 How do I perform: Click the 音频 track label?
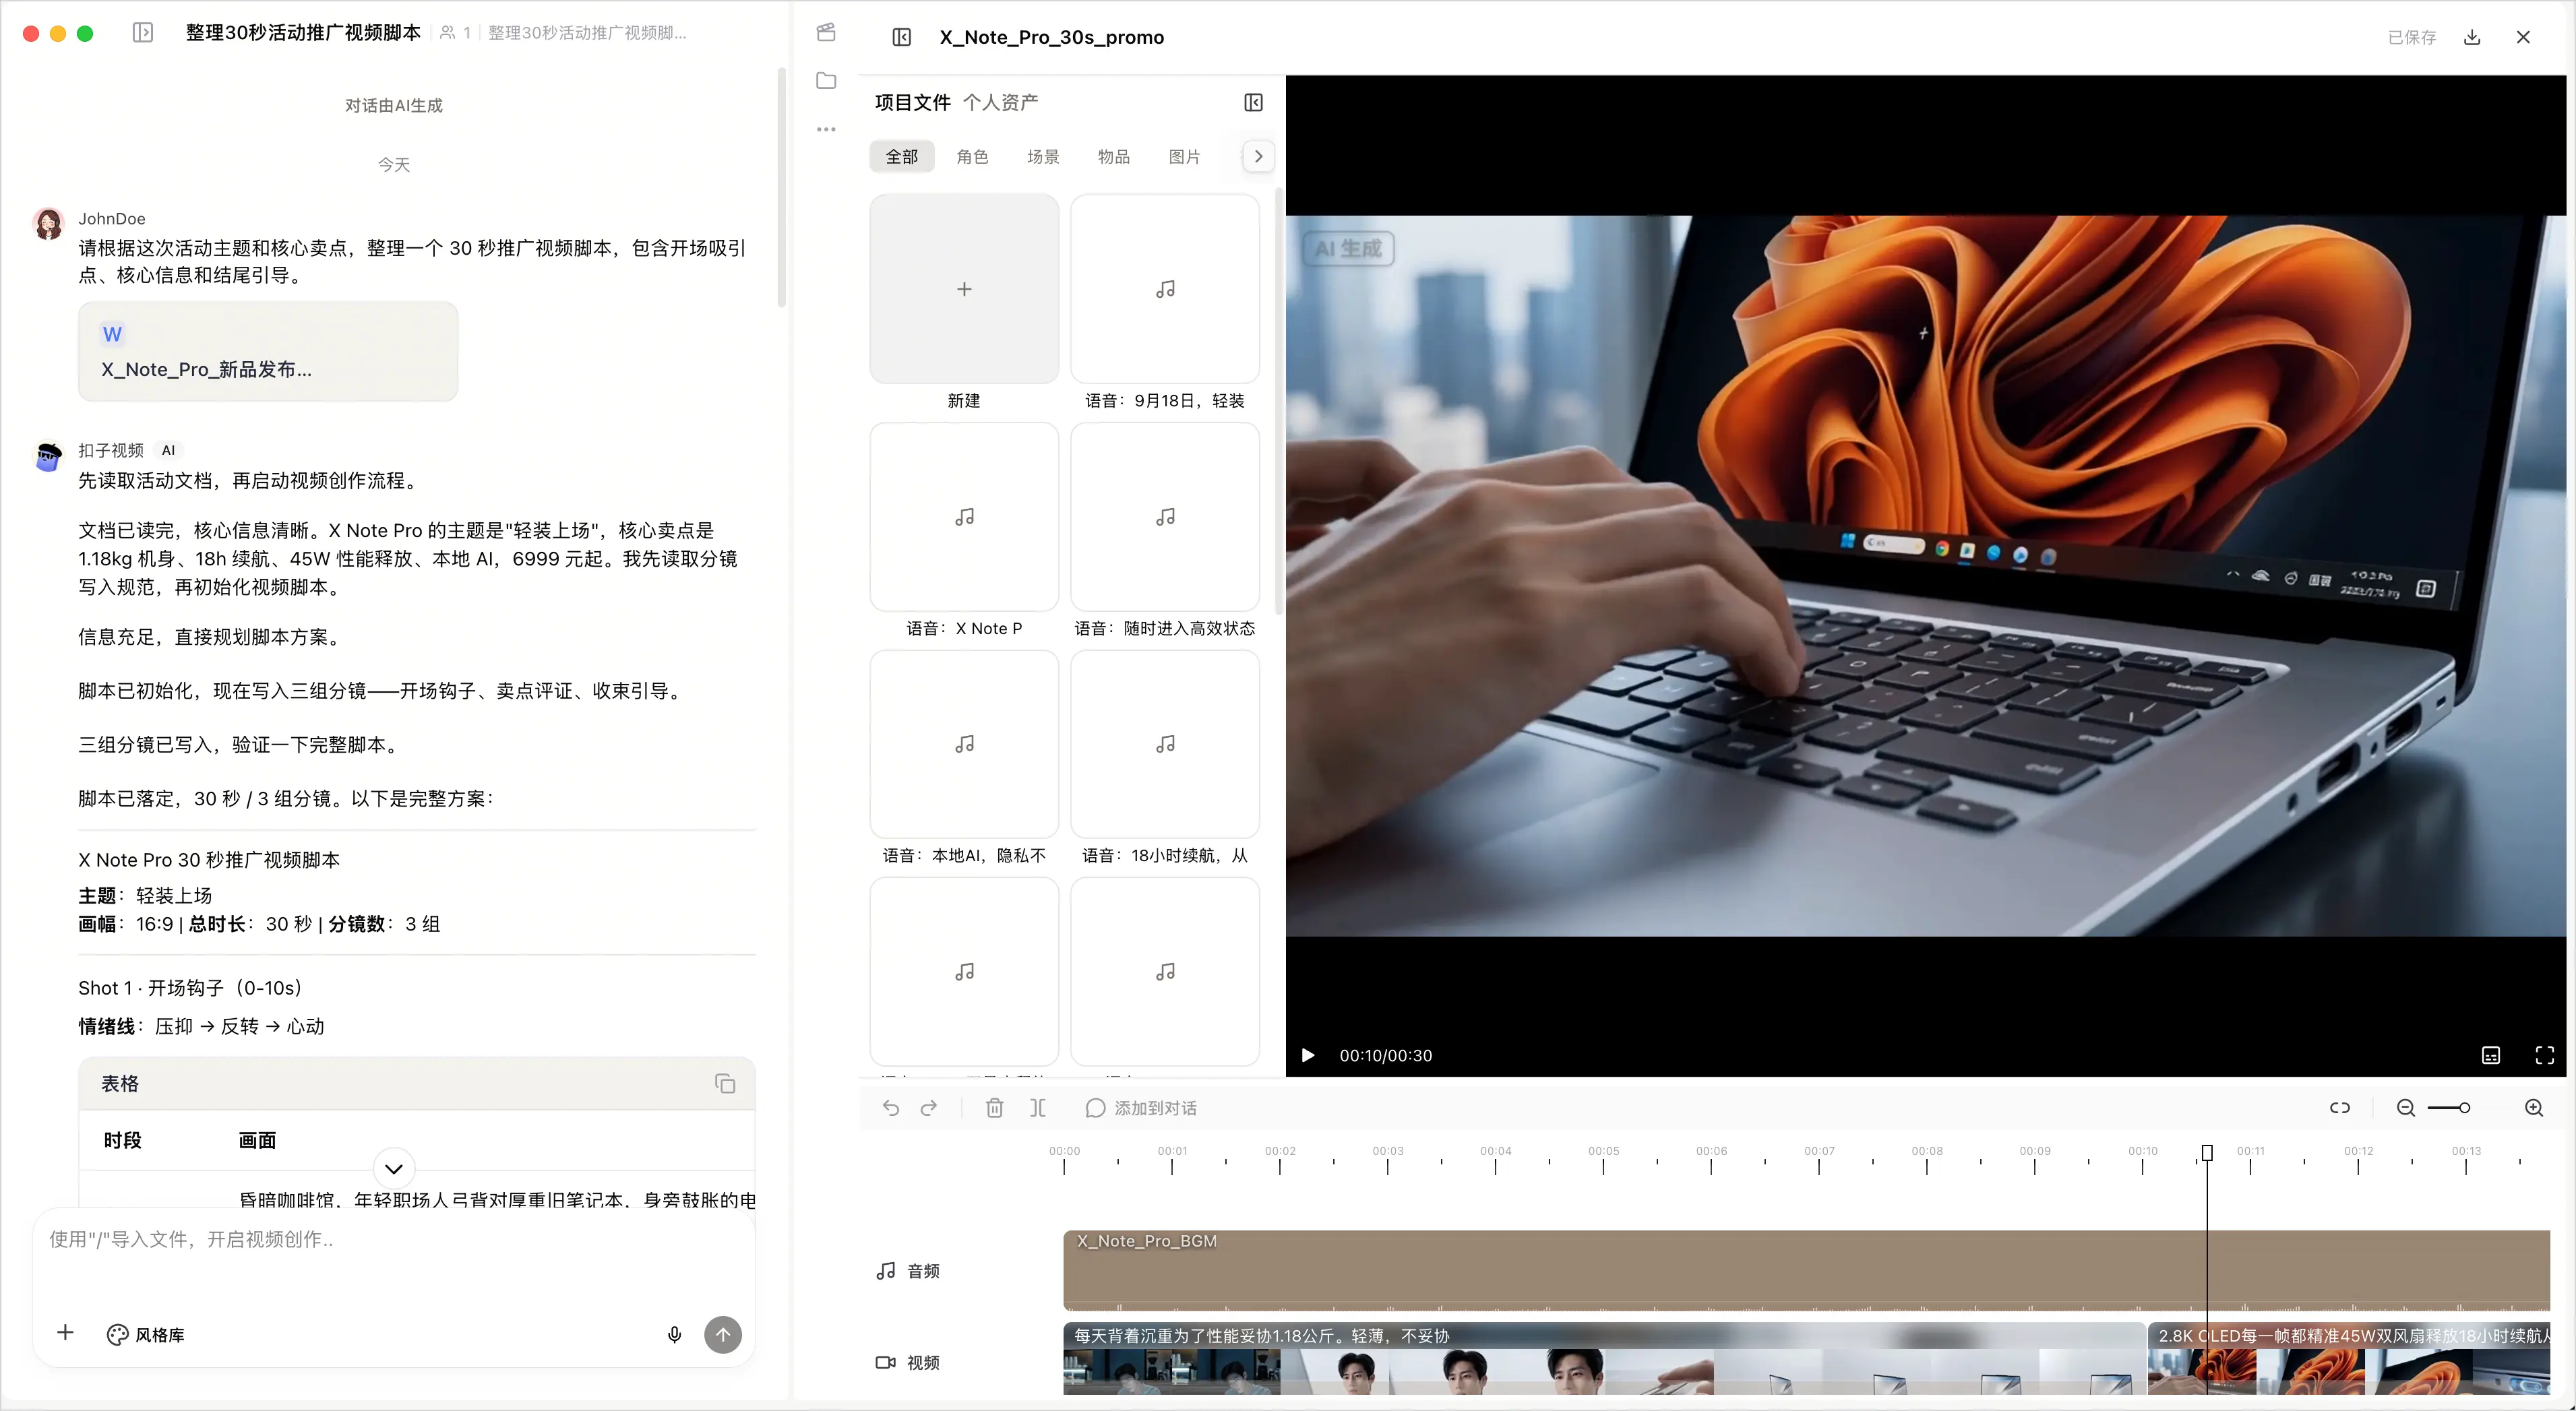click(908, 1271)
